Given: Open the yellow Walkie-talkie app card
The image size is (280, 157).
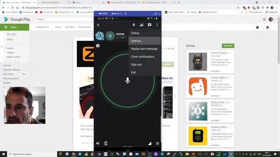Looking at the screenshot, I should (210, 136).
